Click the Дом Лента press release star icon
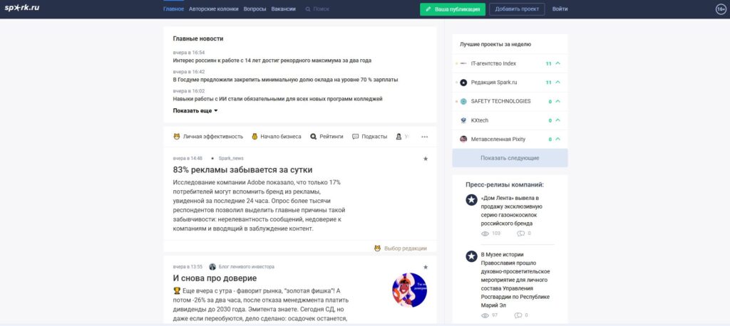730x326 pixels. pos(472,200)
